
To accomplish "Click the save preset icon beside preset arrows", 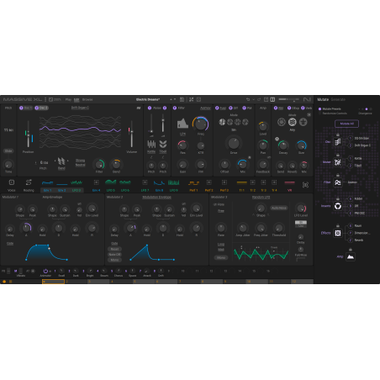I will pos(182,99).
